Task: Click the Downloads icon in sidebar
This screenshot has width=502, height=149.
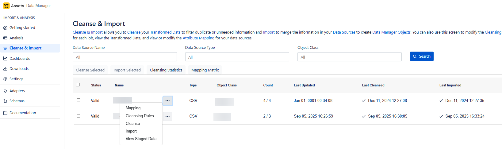Action: click(x=5, y=69)
